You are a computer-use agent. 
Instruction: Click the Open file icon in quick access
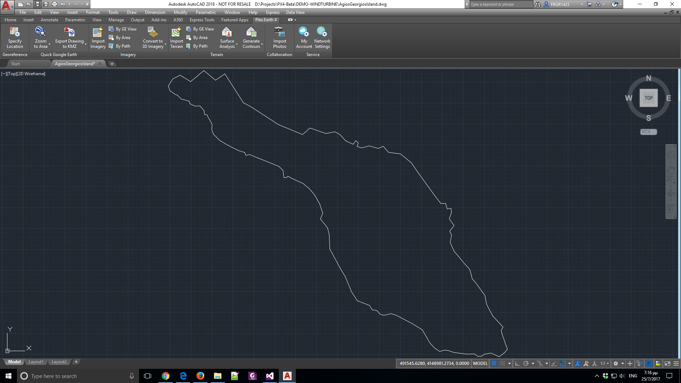click(x=29, y=4)
